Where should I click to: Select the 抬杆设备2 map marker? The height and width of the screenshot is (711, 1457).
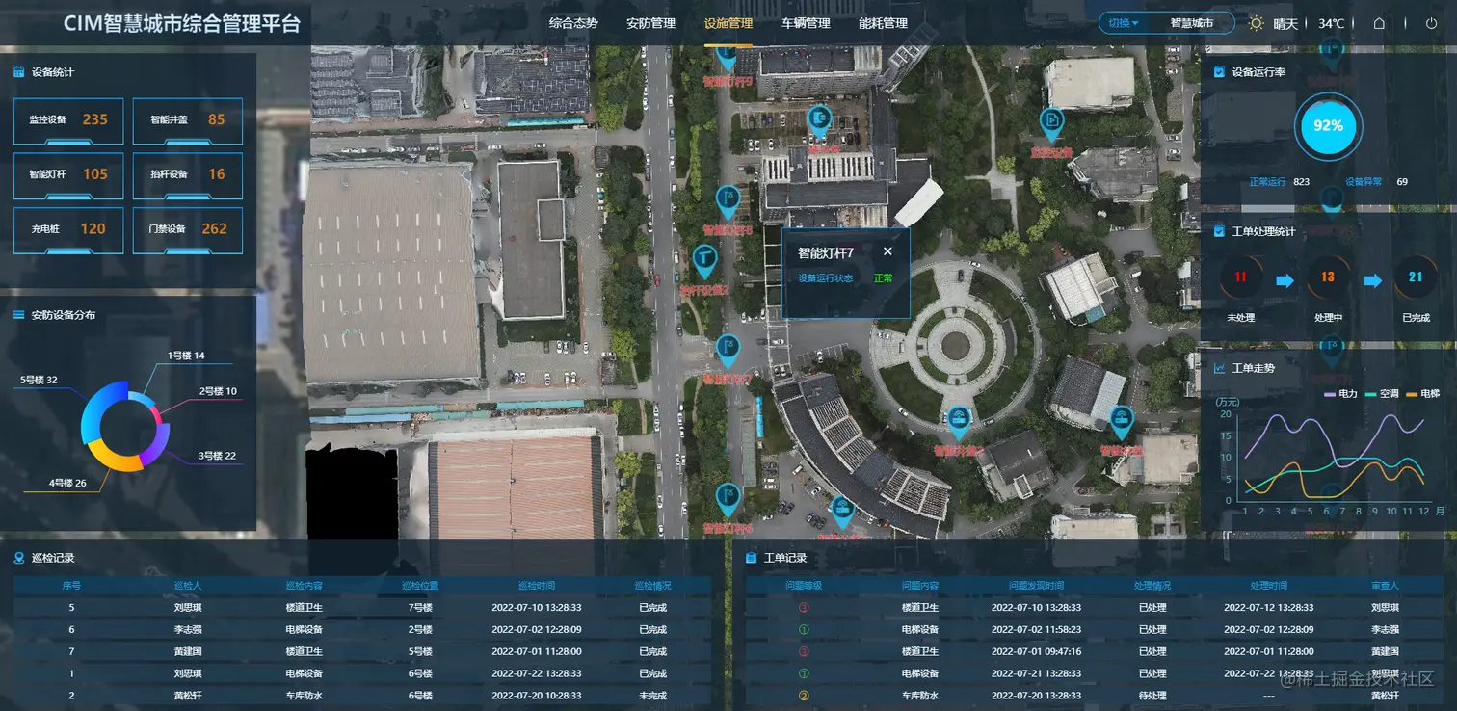704,260
